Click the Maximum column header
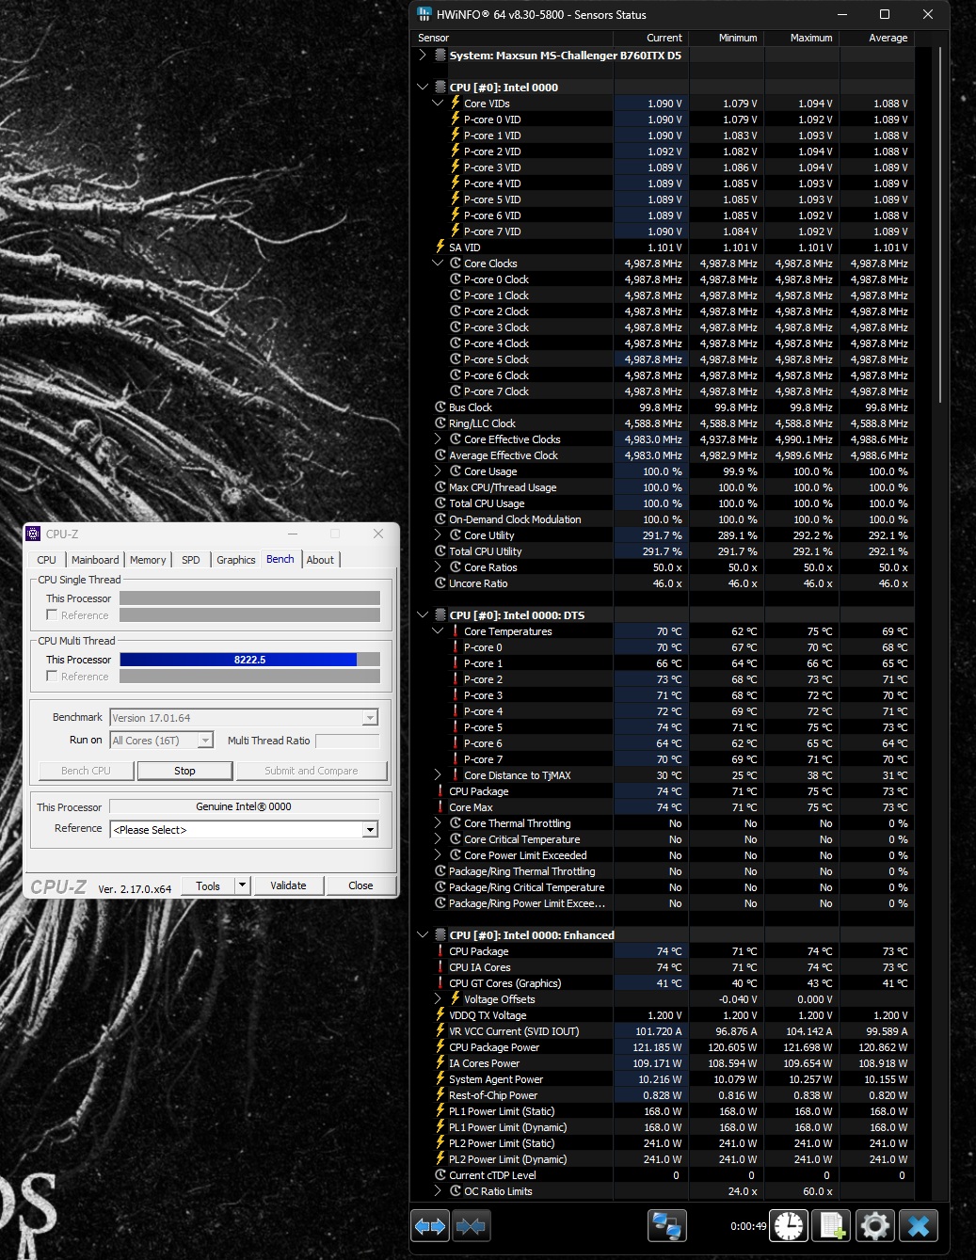976x1260 pixels. click(801, 38)
